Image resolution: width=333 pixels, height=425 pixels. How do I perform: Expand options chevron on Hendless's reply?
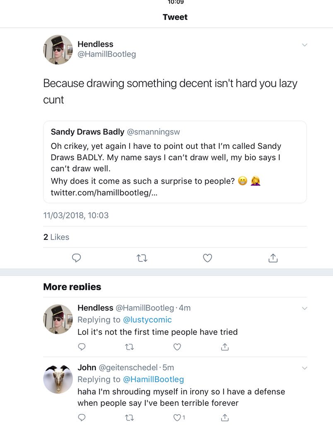[x=305, y=308]
